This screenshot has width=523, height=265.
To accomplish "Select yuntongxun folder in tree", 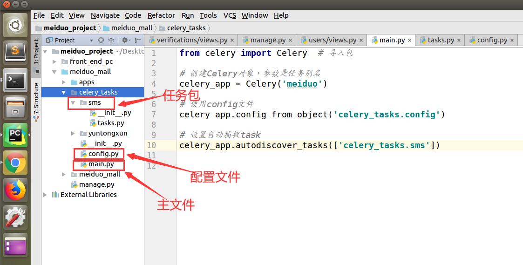I will pyautogui.click(x=104, y=134).
